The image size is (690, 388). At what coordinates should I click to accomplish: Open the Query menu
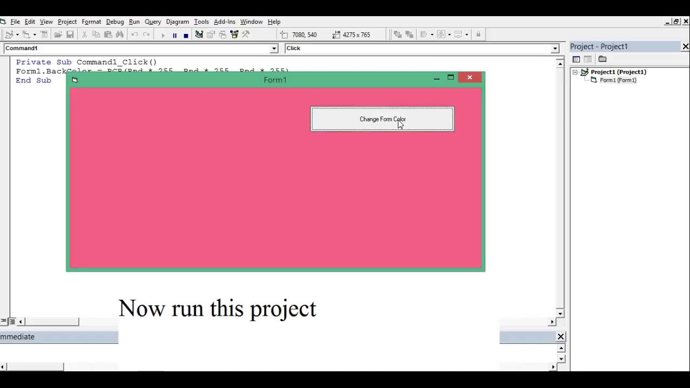point(153,22)
